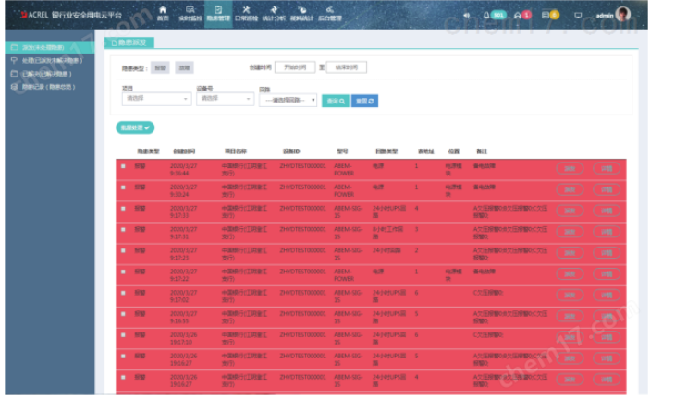Open the 首页 home icon in top navigation
The image size is (687, 411).
tap(163, 13)
